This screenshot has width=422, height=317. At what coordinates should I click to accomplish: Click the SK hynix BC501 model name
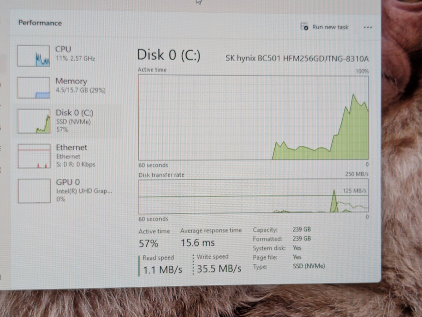click(297, 58)
